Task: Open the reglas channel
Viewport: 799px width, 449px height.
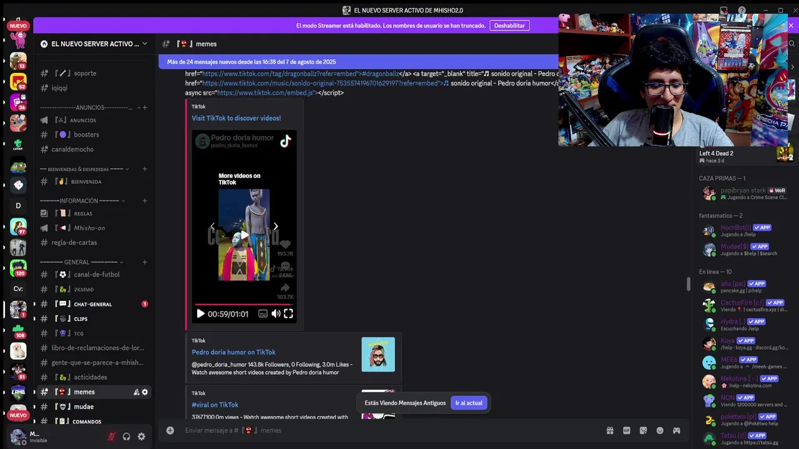Action: 94,213
